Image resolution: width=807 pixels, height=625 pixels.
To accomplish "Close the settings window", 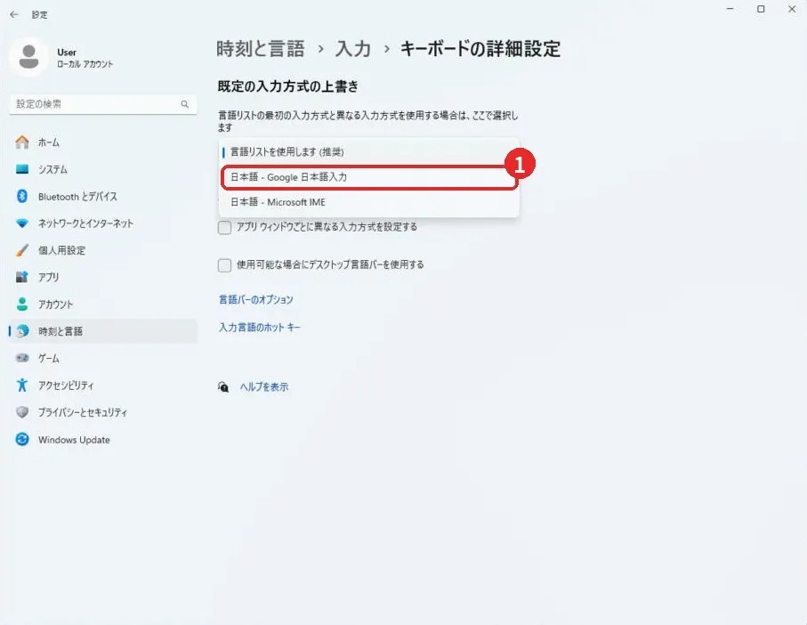I will (x=792, y=9).
